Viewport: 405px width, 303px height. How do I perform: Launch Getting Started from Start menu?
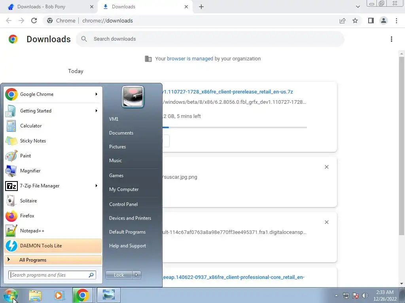[x=53, y=111]
